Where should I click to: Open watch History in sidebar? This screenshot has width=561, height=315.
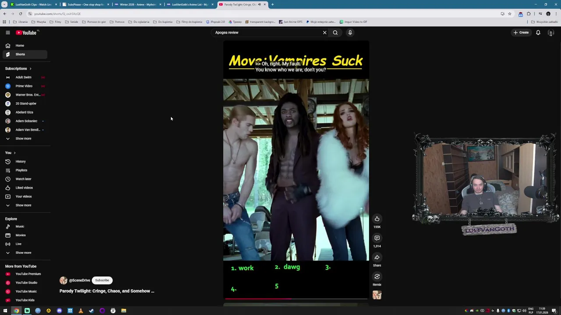tap(25, 161)
